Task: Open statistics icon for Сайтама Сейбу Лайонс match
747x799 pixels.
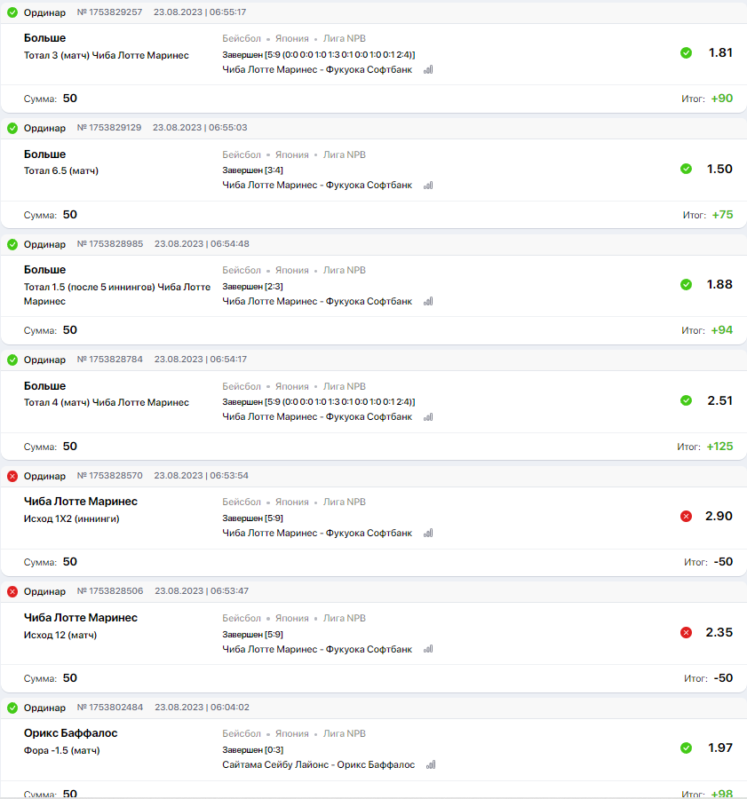Action: coord(431,765)
